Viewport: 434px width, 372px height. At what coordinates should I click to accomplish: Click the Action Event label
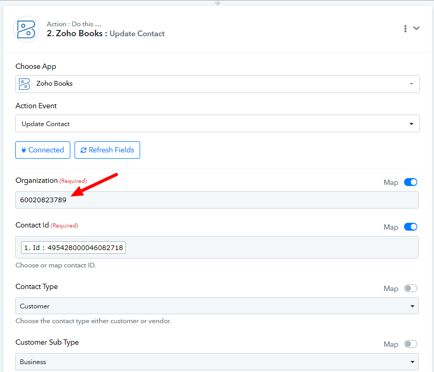click(36, 106)
